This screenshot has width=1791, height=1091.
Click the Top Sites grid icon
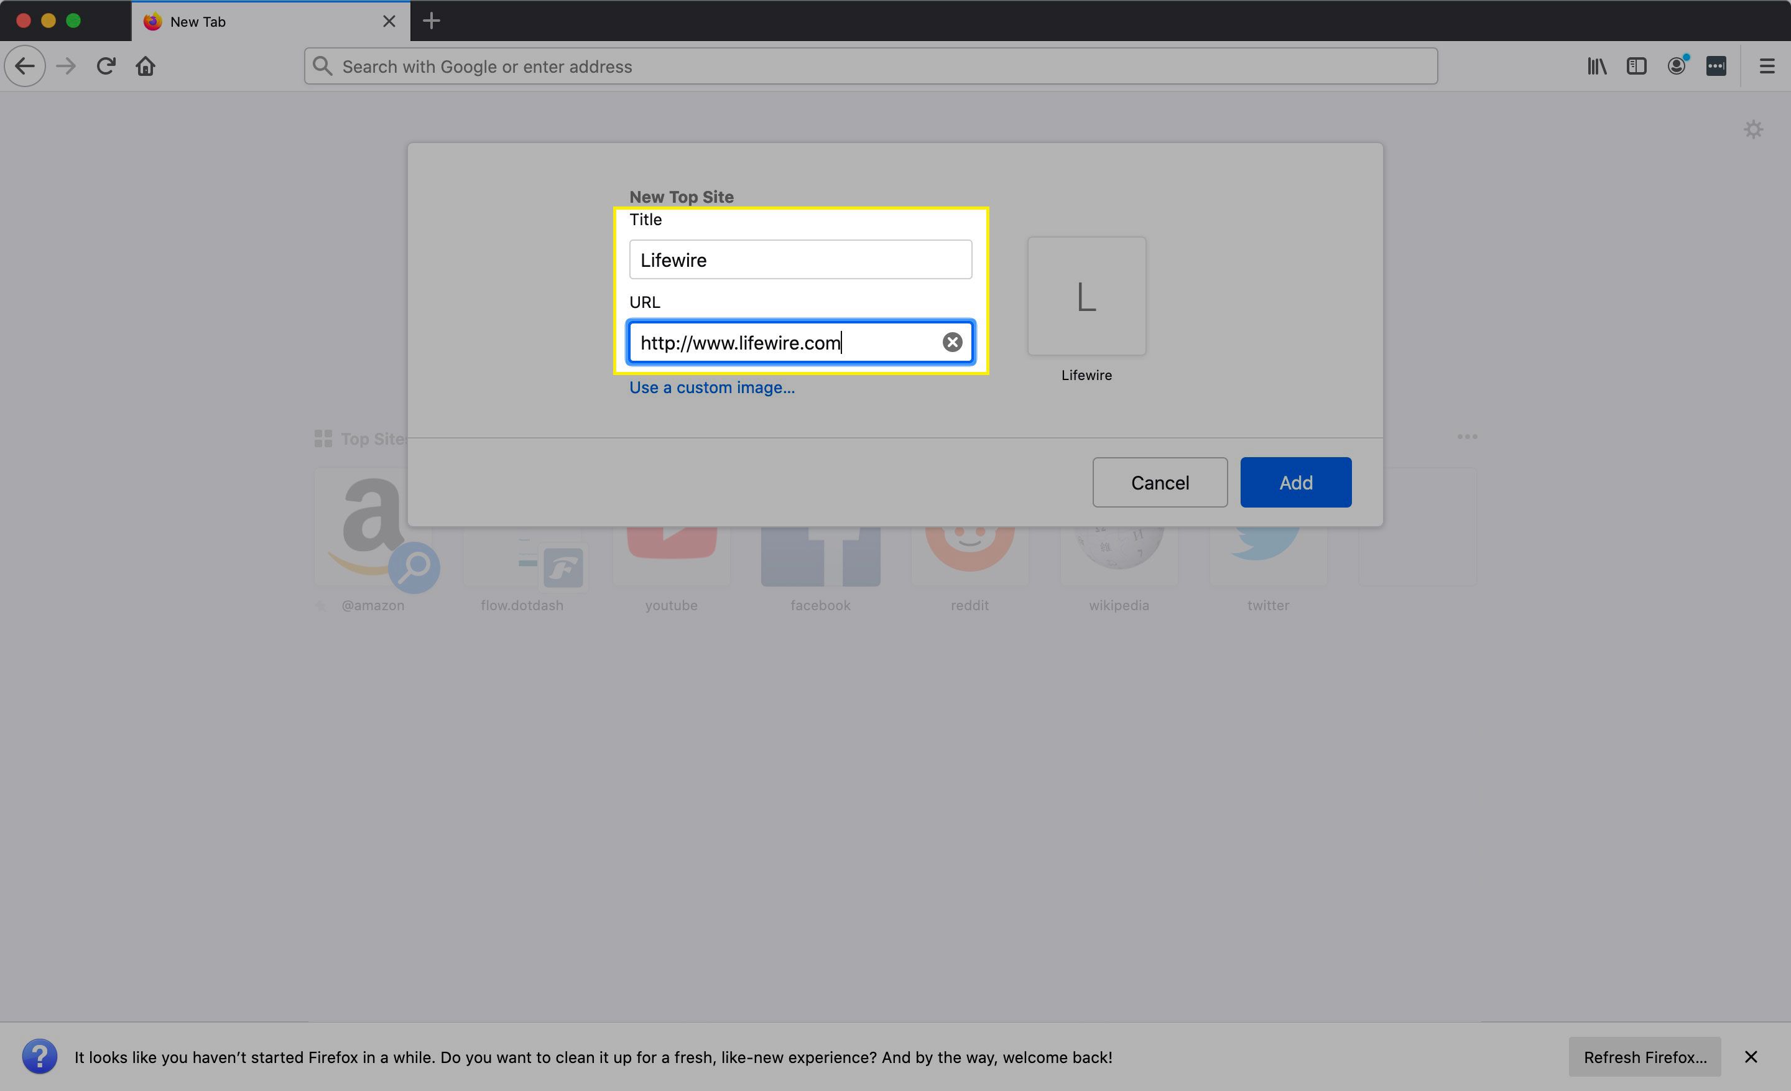(323, 439)
